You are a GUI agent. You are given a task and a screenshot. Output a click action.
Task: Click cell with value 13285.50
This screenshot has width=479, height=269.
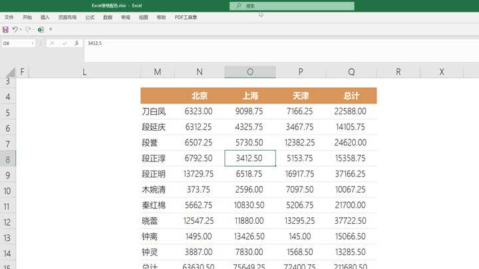[x=351, y=252]
